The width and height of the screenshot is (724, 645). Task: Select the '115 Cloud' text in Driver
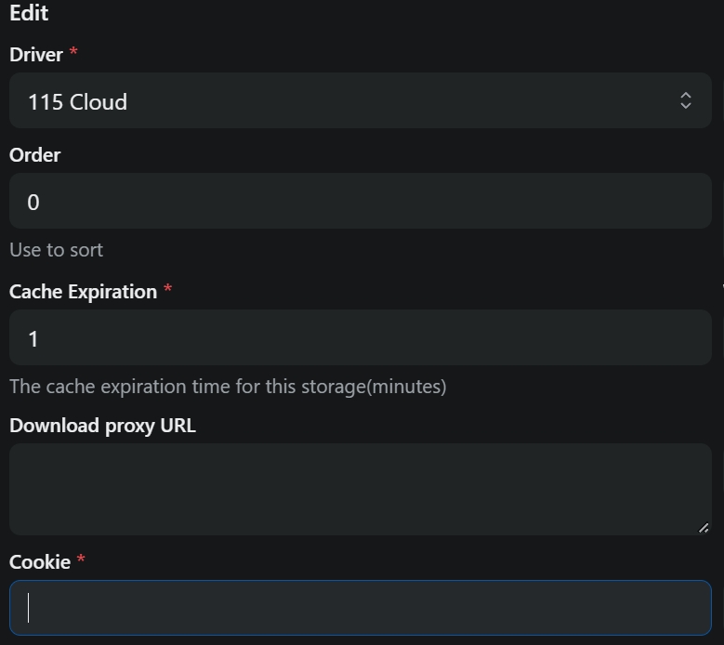pos(77,102)
